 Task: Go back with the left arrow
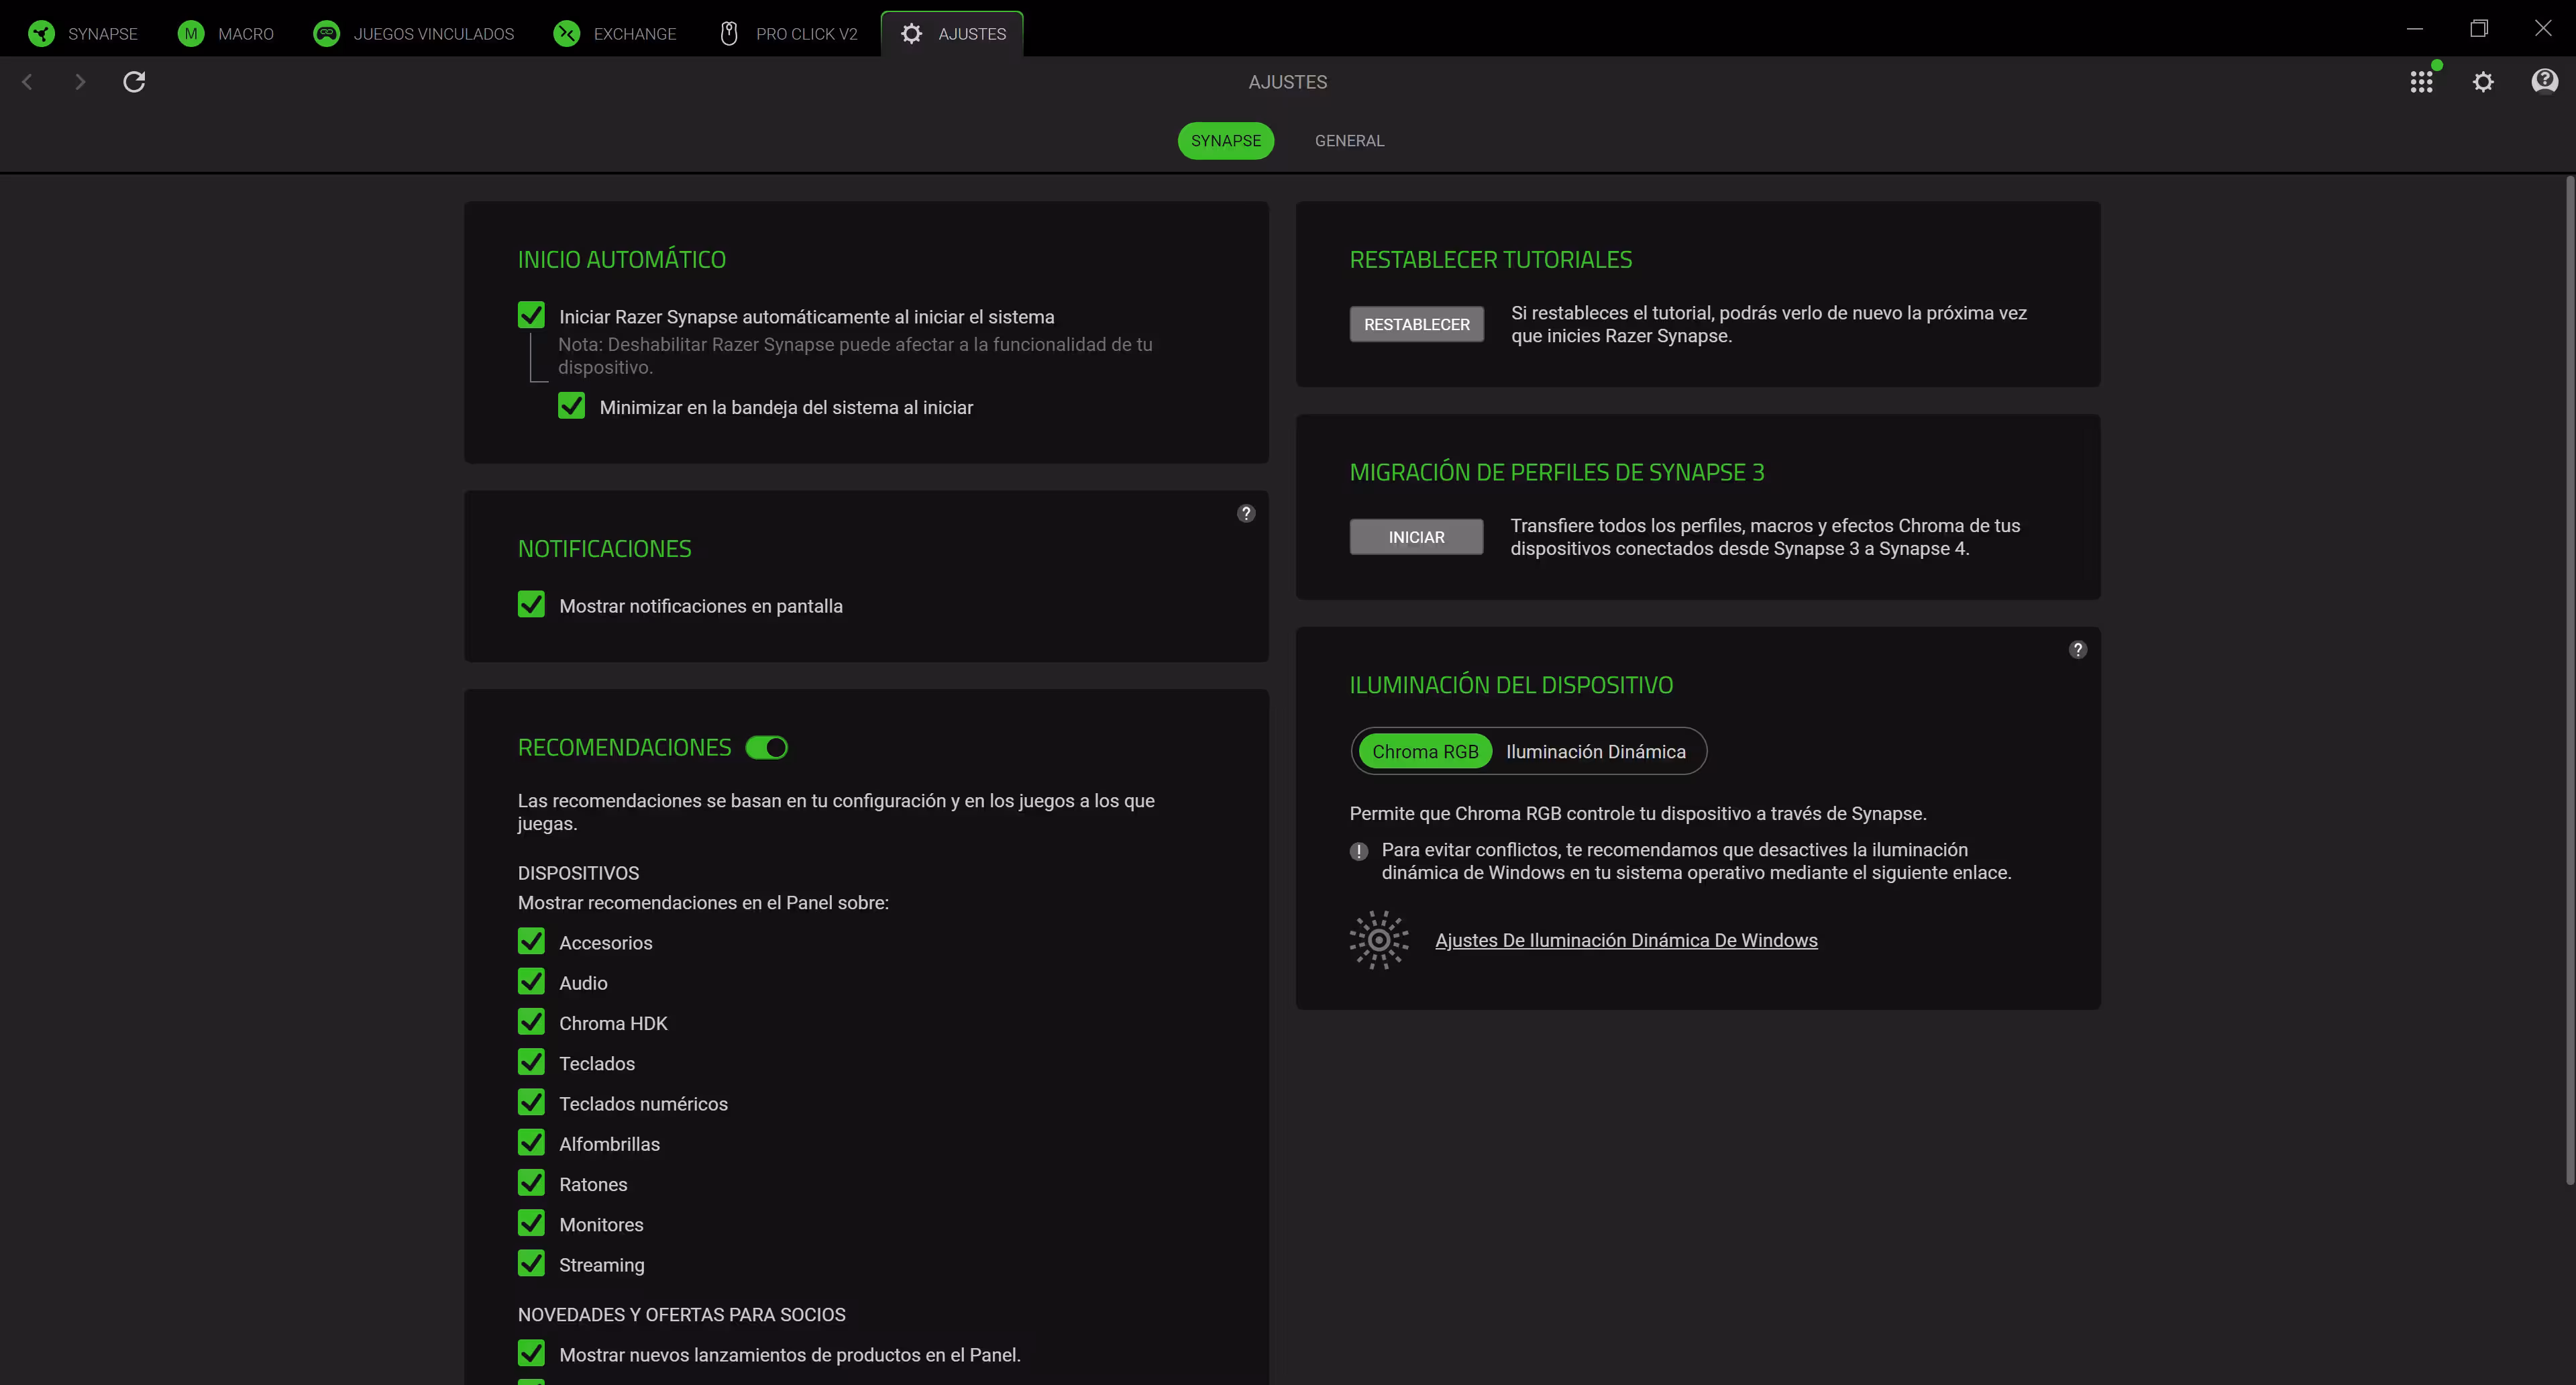pos(28,82)
